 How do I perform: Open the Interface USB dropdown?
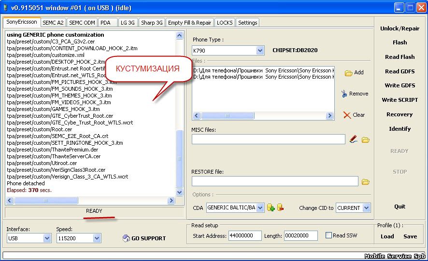click(x=47, y=238)
